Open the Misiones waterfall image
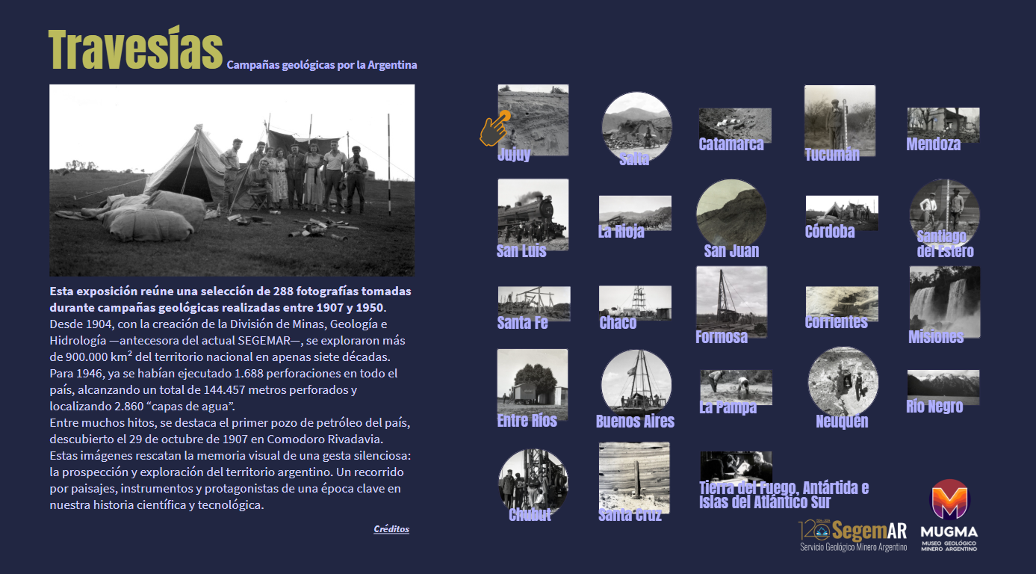The height and width of the screenshot is (574, 1036). (x=944, y=301)
